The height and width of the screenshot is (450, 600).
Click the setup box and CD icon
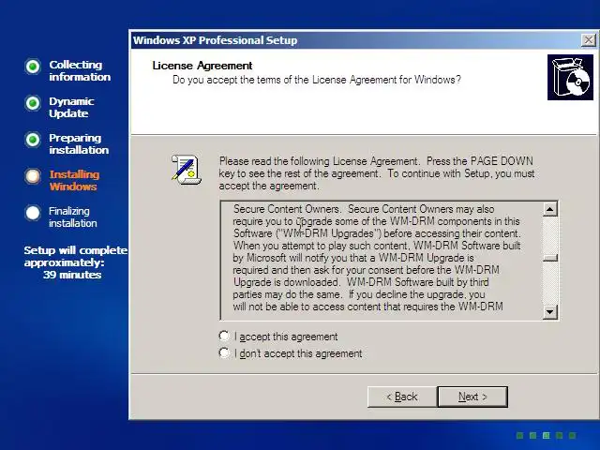(x=570, y=77)
